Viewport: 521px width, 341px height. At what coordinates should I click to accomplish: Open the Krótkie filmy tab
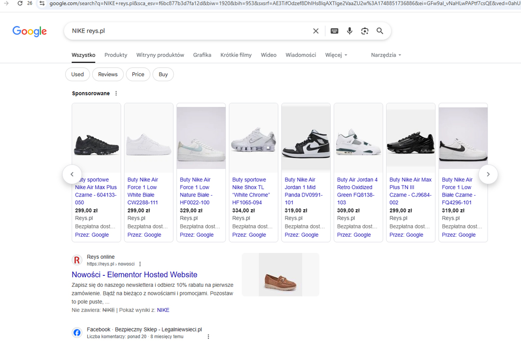click(x=236, y=55)
